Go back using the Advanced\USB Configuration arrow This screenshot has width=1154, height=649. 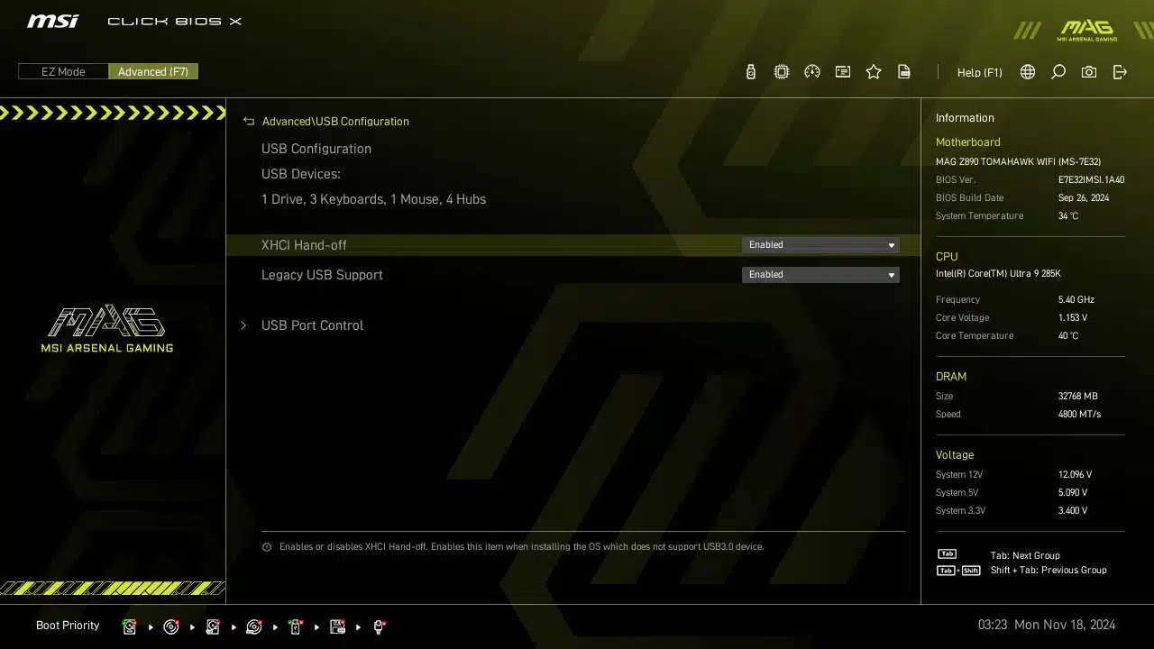coord(249,121)
